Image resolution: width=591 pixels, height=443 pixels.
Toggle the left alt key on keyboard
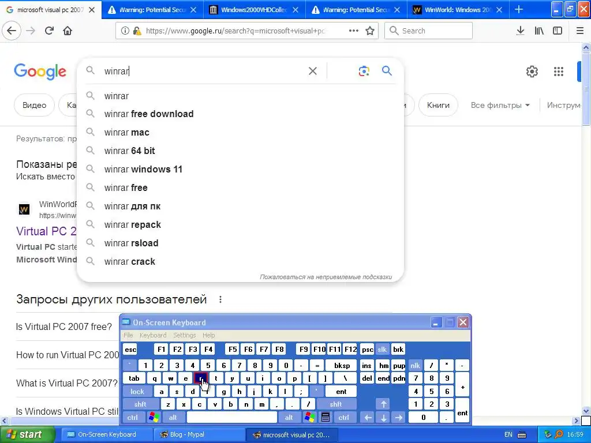[173, 418]
